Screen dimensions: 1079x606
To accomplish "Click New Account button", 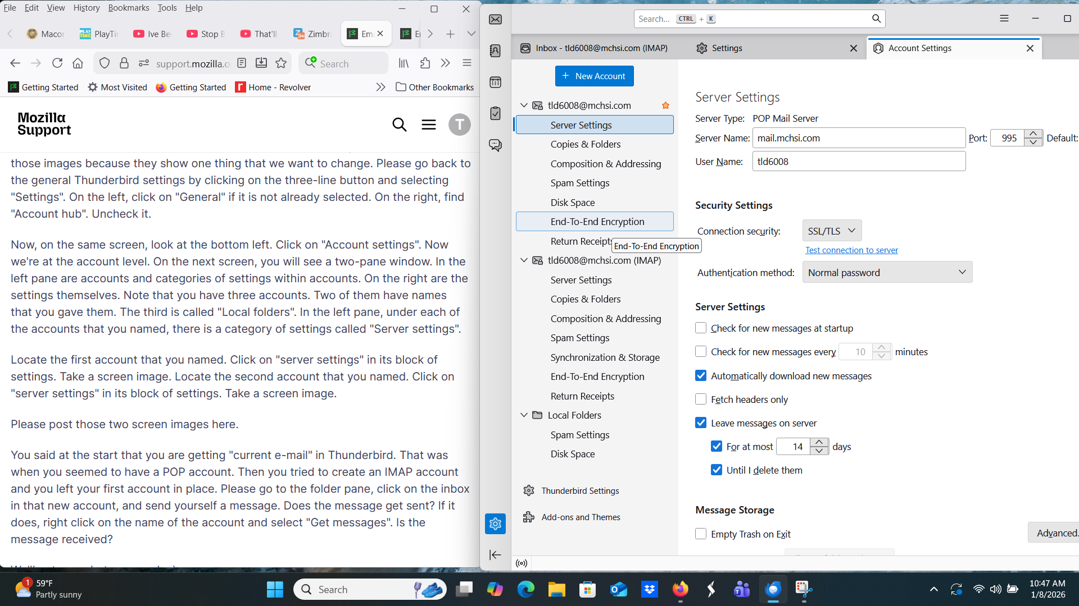I will pos(594,76).
